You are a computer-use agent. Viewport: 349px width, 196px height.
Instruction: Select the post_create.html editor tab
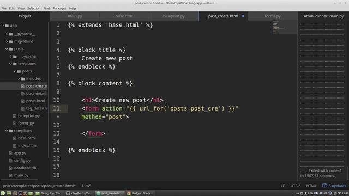(223, 16)
